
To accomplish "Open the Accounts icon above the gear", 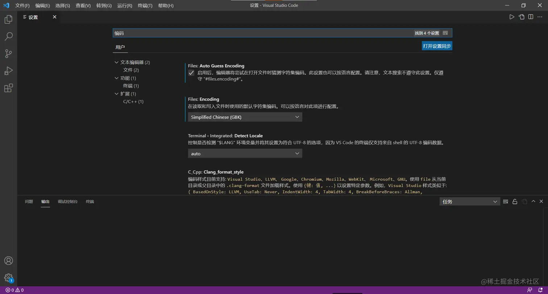I will click(x=9, y=260).
